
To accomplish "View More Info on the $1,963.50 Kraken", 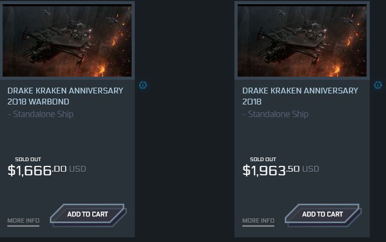I will click(x=258, y=220).
